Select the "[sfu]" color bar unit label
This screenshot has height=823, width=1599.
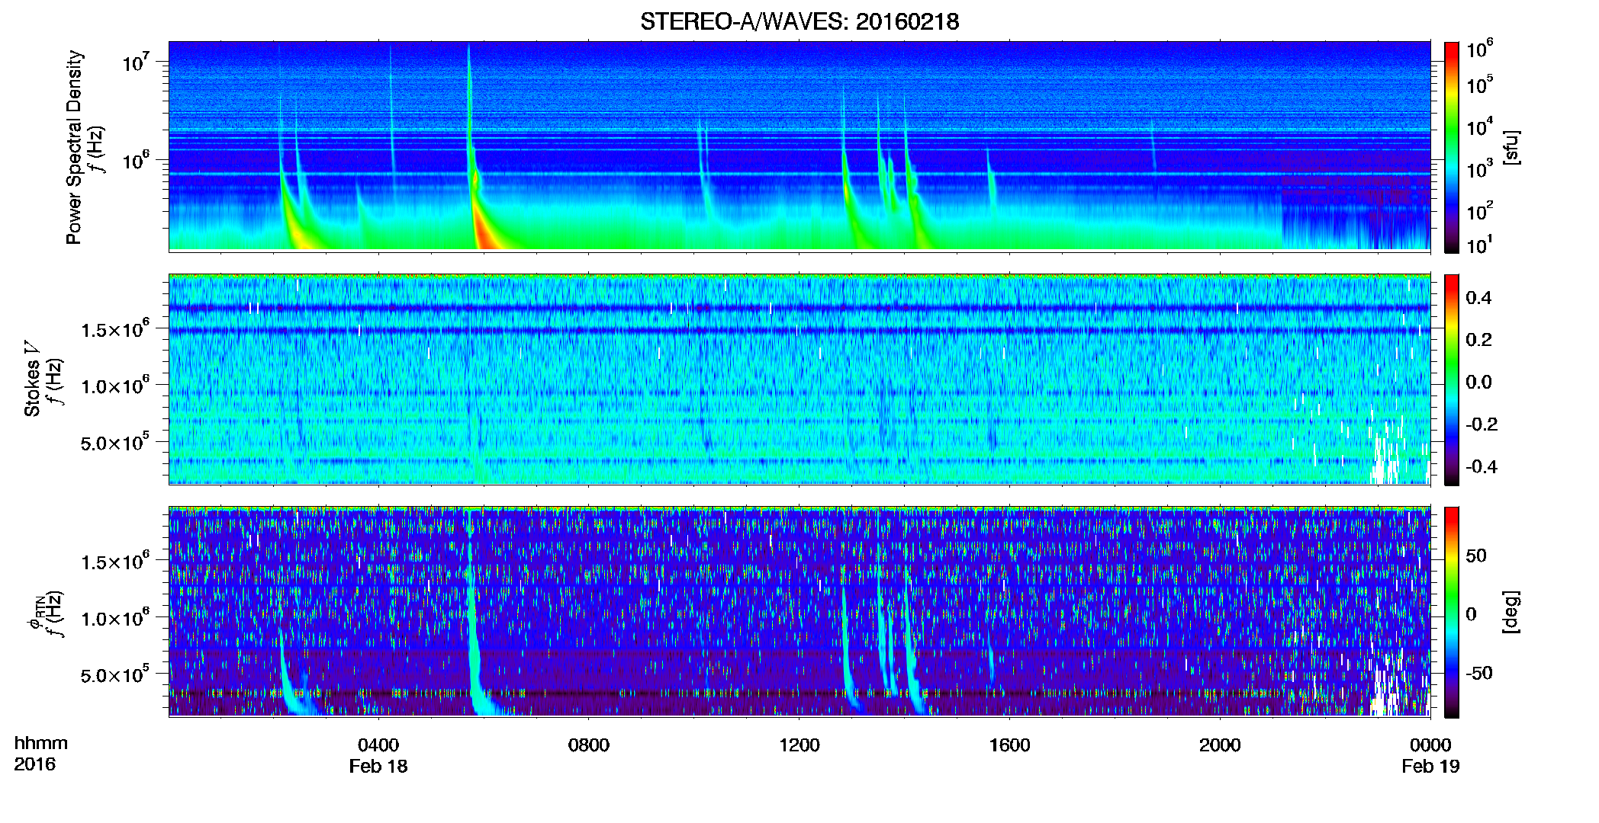click(x=1511, y=147)
